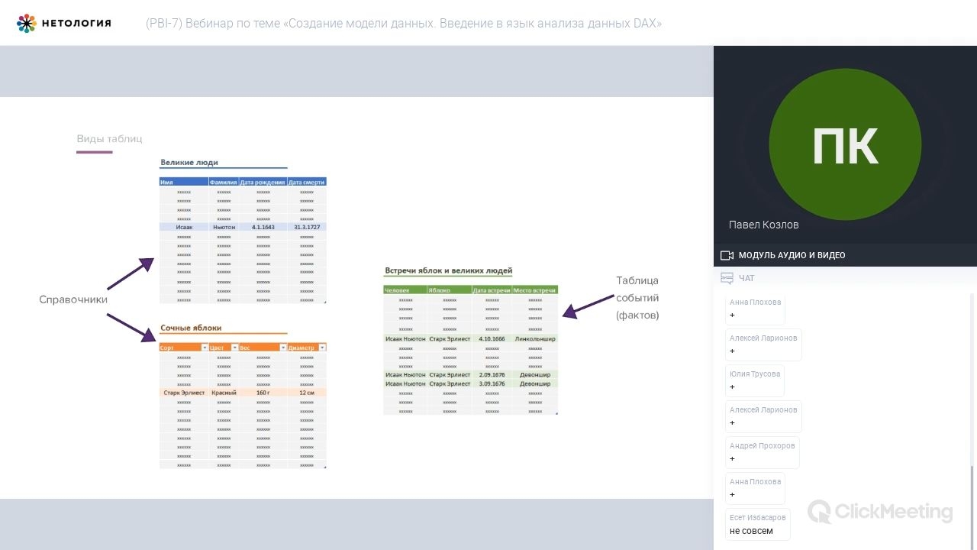Click the 4.10.1666 meeting date cell
Viewport: 977px width, 550px height.
(492, 338)
